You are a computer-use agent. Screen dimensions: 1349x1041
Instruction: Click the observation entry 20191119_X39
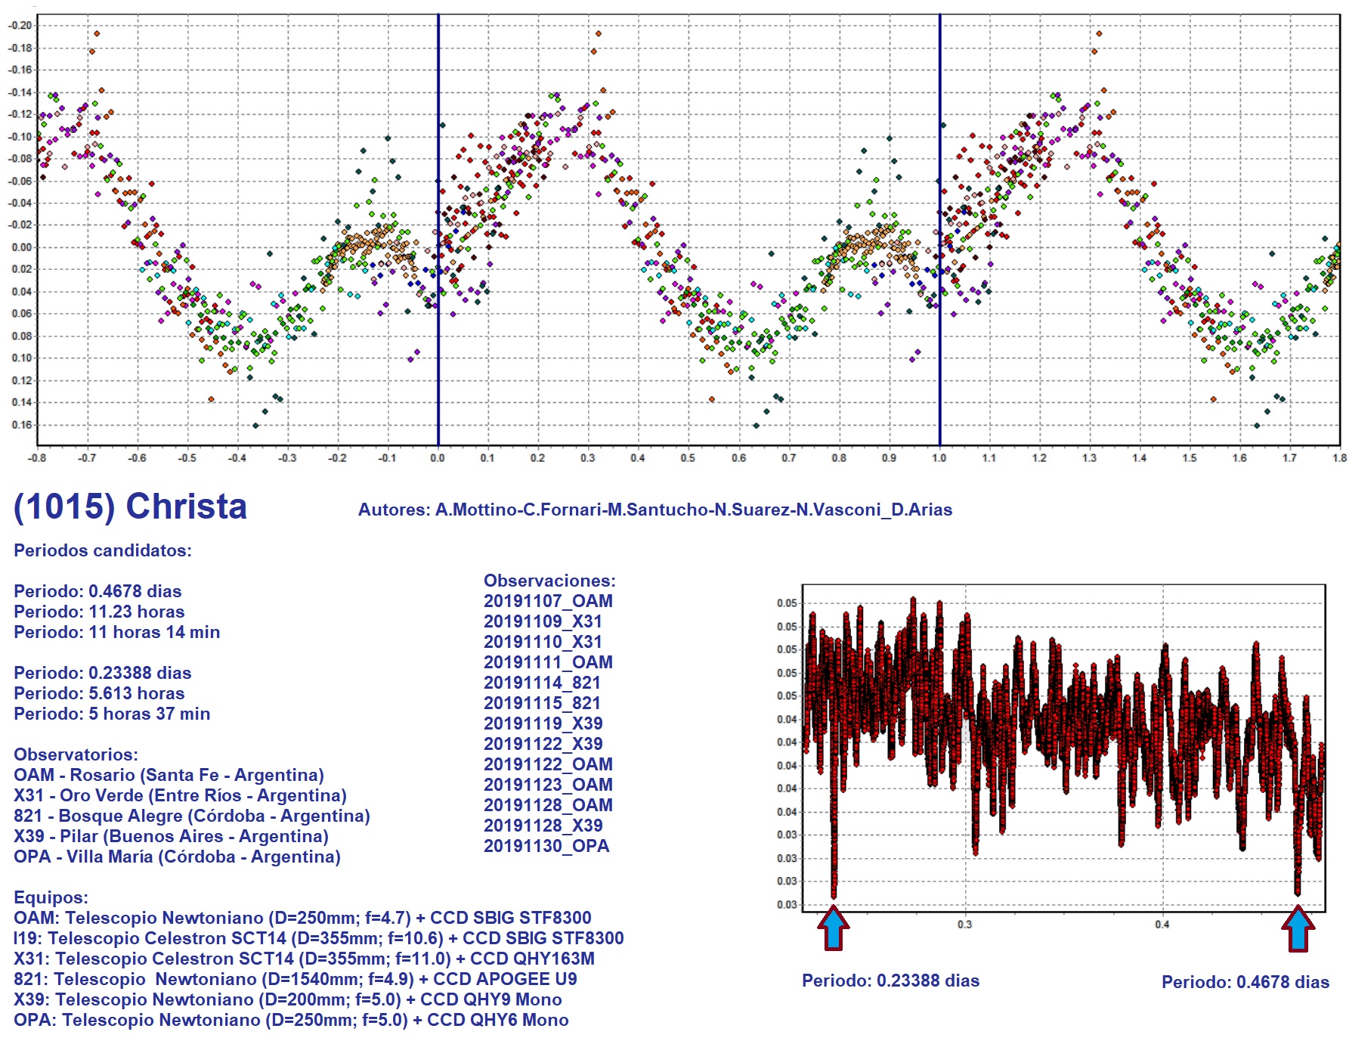tap(543, 723)
